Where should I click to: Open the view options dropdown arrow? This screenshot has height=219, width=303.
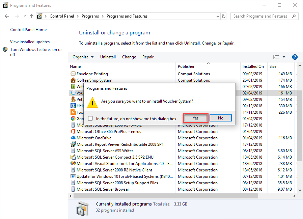click(284, 57)
